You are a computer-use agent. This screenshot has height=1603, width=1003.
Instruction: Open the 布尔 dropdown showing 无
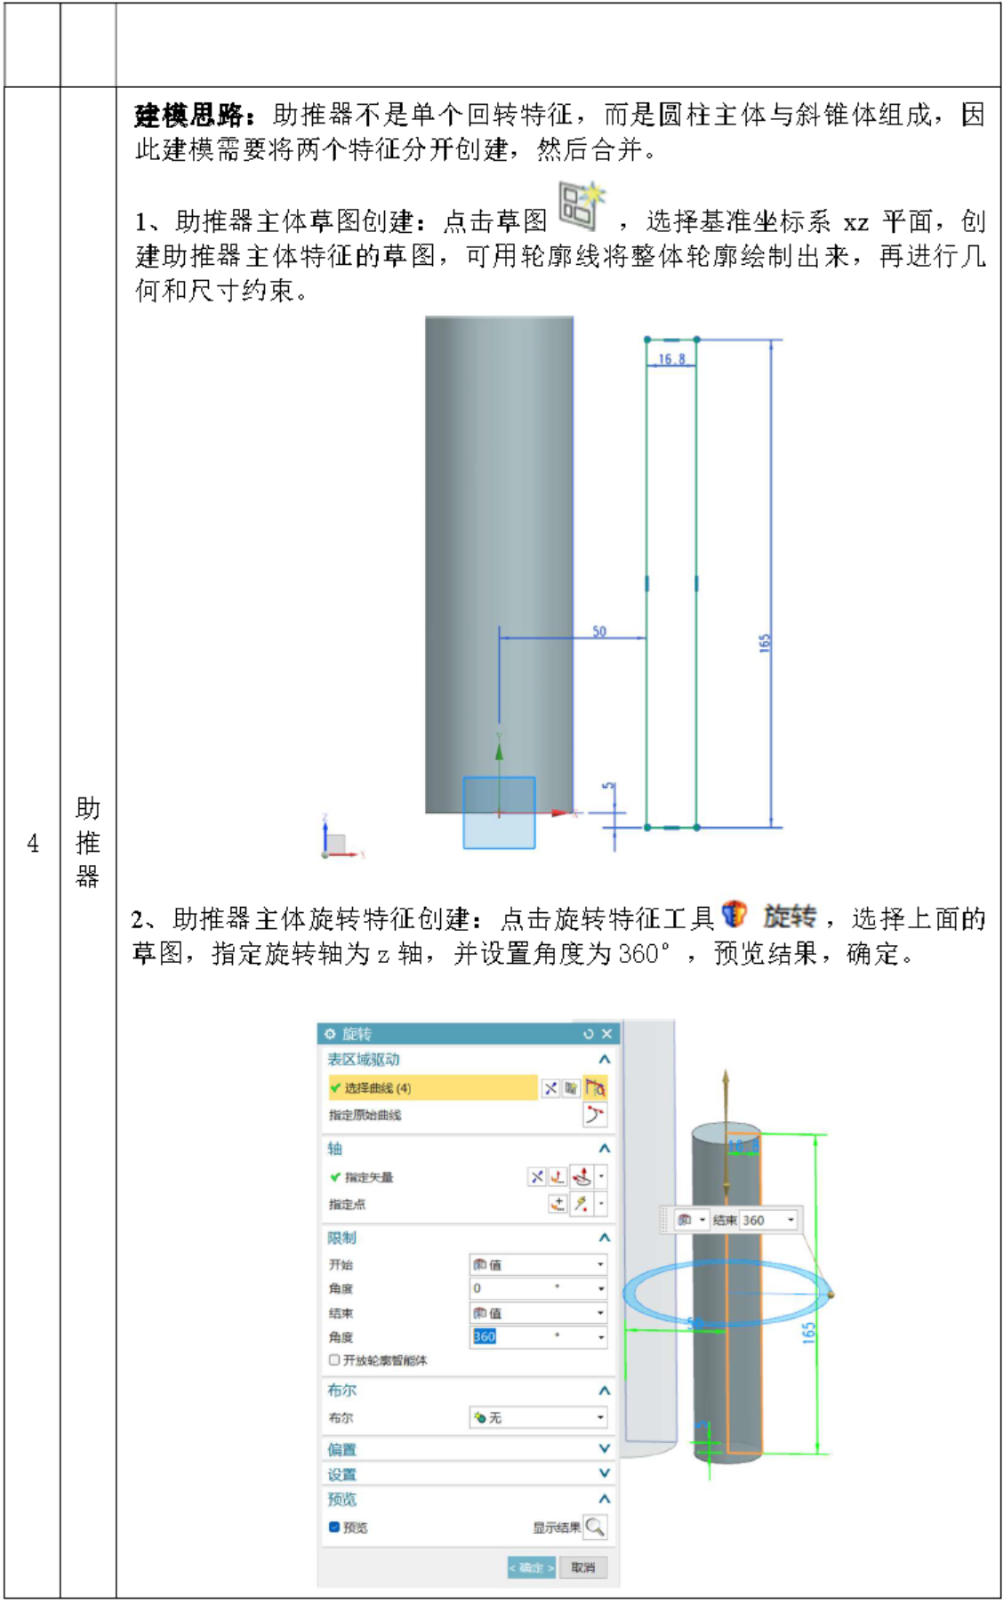tap(538, 1417)
